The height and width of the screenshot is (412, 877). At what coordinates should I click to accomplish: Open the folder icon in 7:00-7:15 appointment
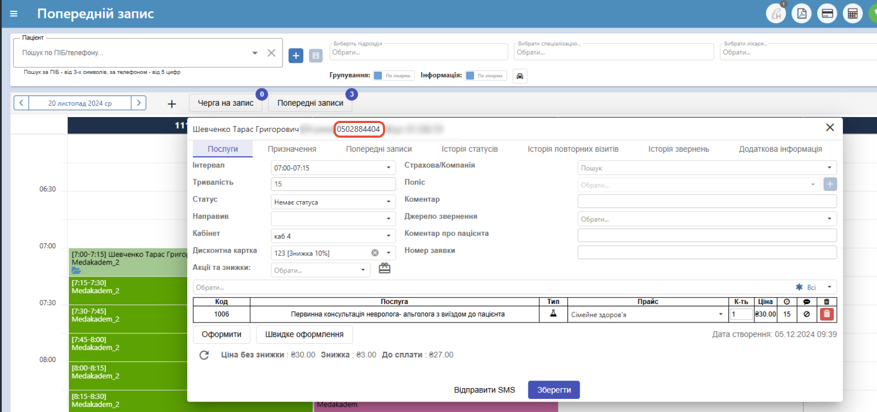76,271
